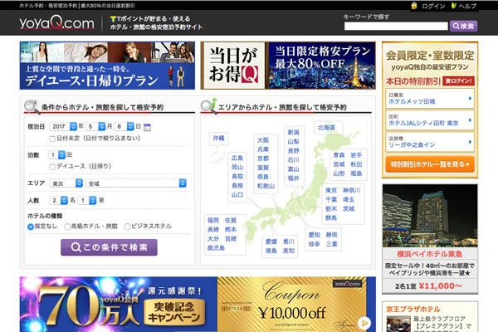This screenshot has width=498, height=332.
Task: Select 北海道 on the map
Action: click(326, 128)
